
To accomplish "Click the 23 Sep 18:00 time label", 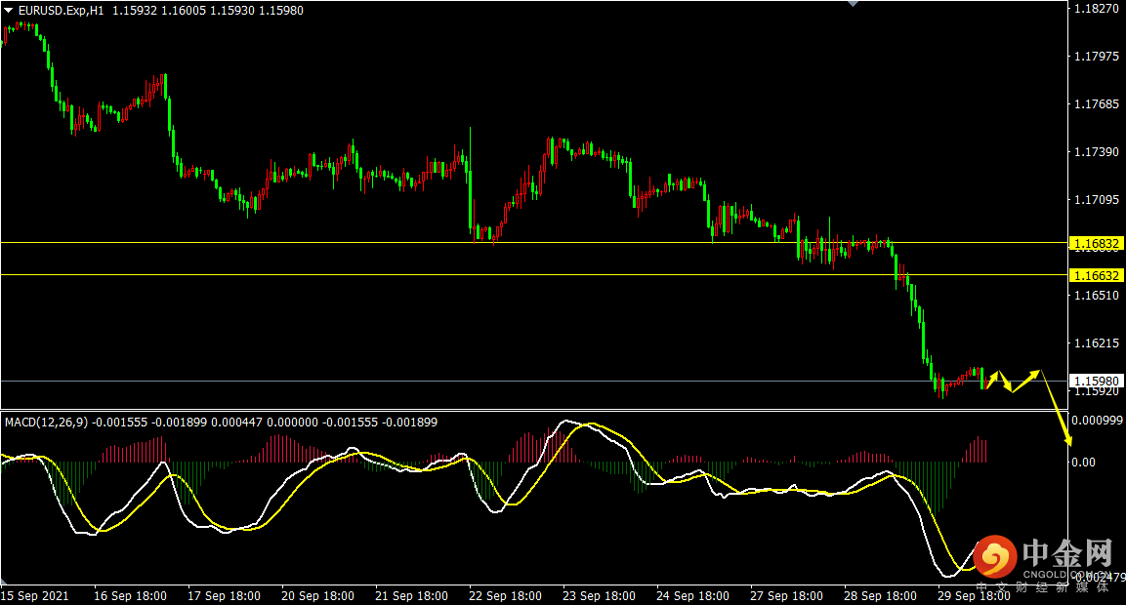I will [x=599, y=595].
